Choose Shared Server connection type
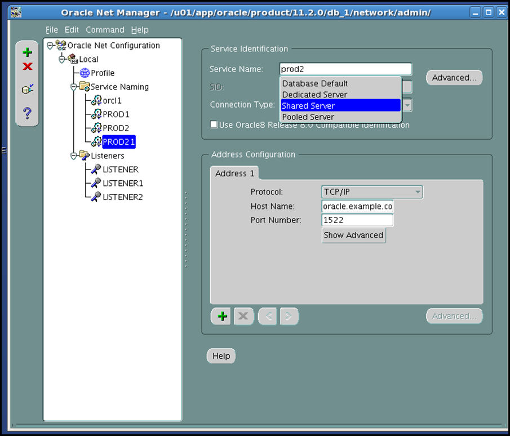The width and height of the screenshot is (510, 436). pos(340,106)
